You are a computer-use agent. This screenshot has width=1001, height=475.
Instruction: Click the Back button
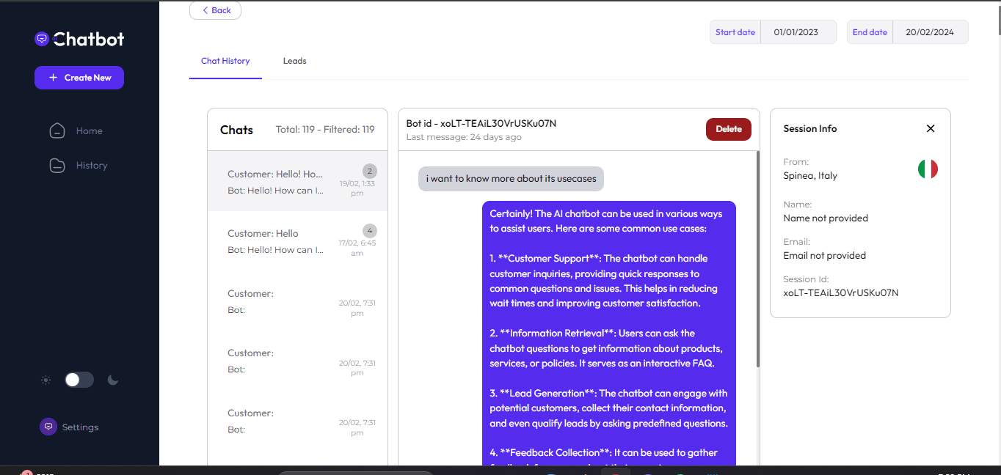coord(215,10)
